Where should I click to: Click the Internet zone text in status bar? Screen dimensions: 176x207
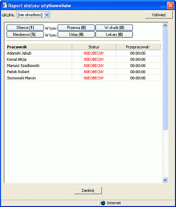pyautogui.click(x=114, y=203)
